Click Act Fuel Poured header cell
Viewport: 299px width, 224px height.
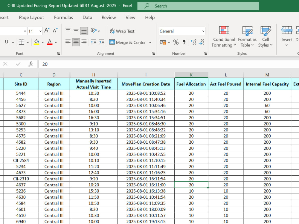tap(225, 84)
